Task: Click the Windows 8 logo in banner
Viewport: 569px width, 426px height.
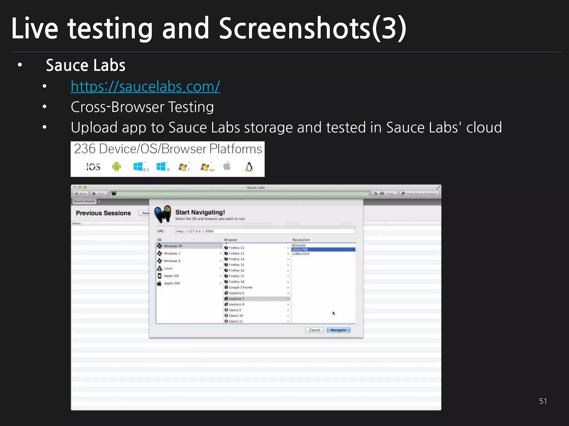Action: [163, 167]
